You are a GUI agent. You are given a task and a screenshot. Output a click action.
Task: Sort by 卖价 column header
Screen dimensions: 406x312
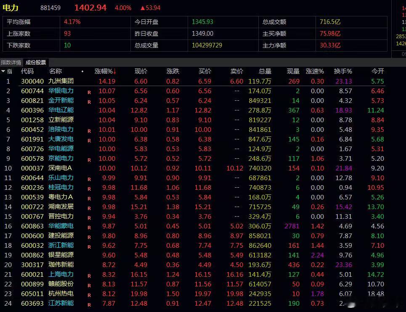tap(237, 71)
